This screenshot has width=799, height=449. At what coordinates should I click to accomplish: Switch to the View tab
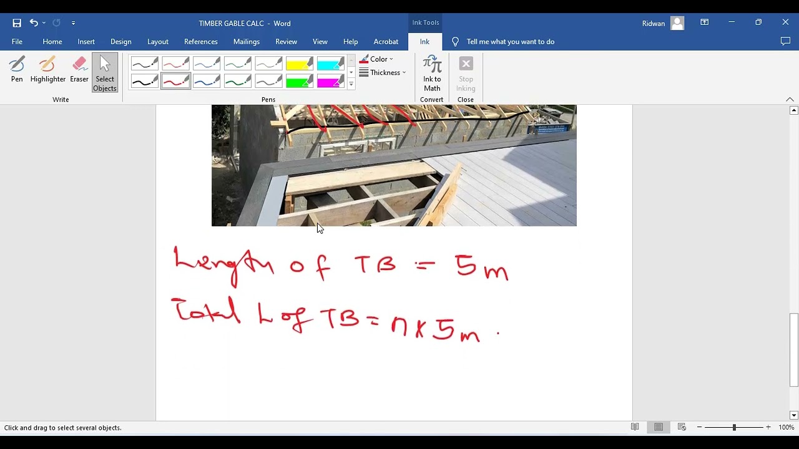(x=320, y=42)
